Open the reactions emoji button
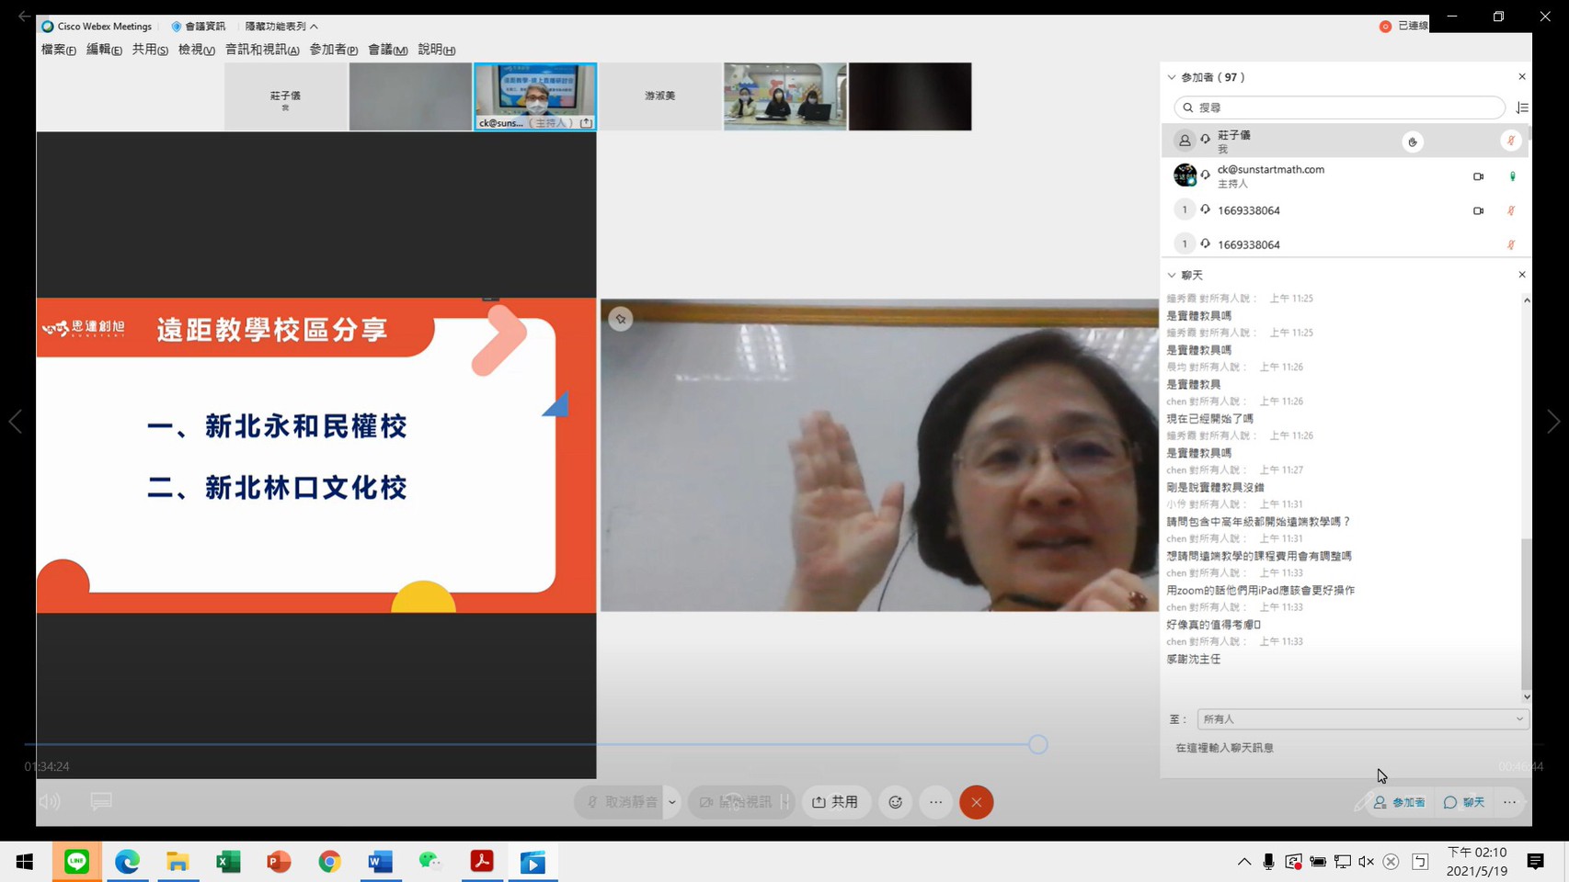The height and width of the screenshot is (882, 1569). (x=895, y=802)
